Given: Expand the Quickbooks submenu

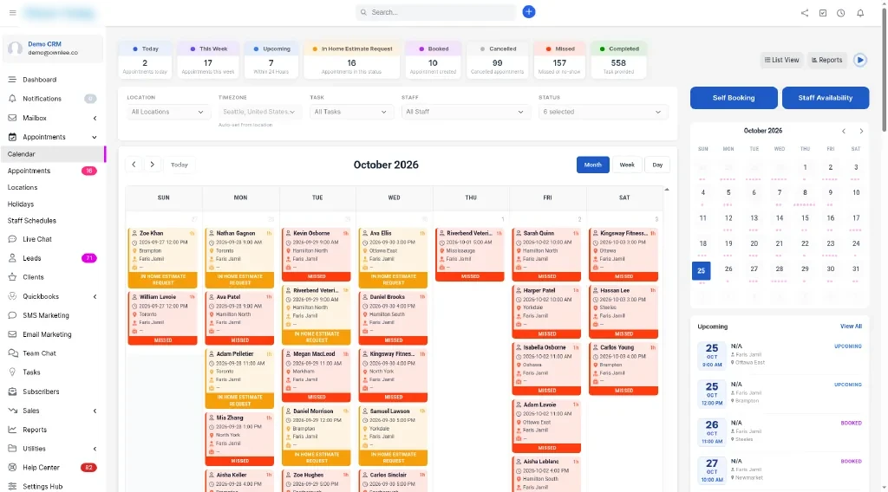Looking at the screenshot, I should 95,296.
